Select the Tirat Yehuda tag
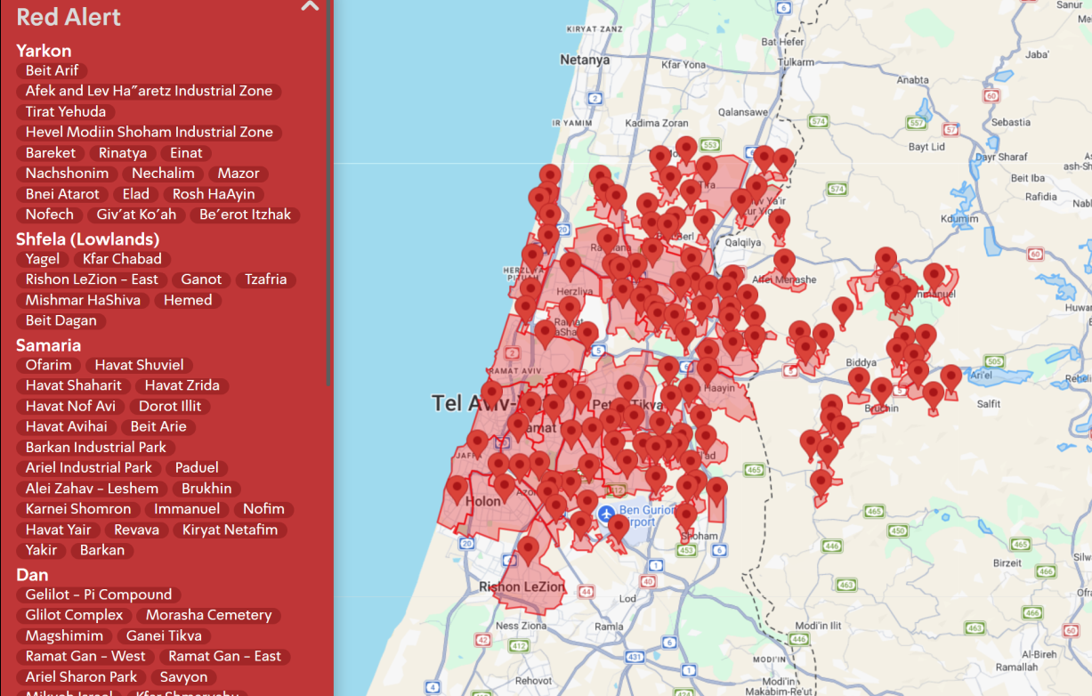Screen dimensions: 1092x696 coord(65,111)
